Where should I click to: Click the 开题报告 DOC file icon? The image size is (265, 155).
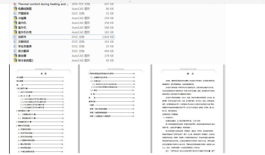pyautogui.click(x=15, y=13)
